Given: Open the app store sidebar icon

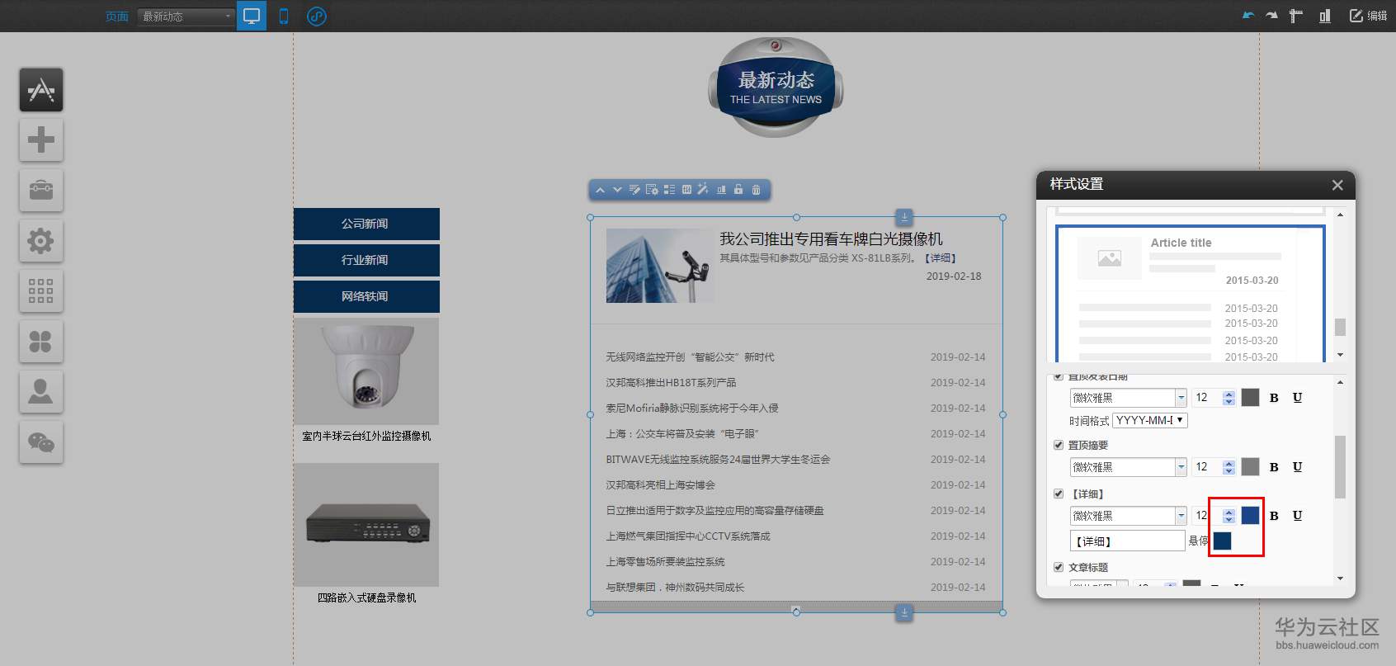Looking at the screenshot, I should tap(41, 90).
